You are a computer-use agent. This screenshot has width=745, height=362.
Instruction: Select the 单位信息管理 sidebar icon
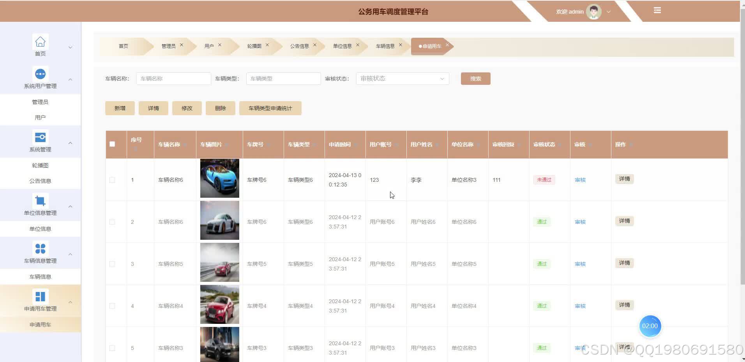point(40,200)
